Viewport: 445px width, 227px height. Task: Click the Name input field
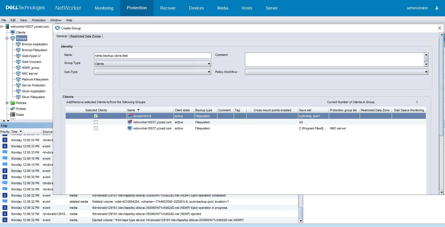[x=153, y=56]
